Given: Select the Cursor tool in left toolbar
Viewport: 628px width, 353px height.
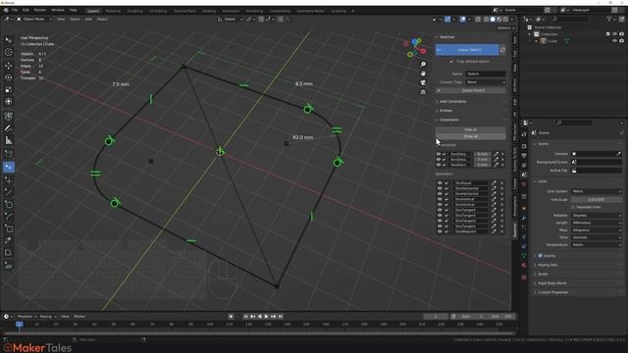Looking at the screenshot, I should click(9, 52).
